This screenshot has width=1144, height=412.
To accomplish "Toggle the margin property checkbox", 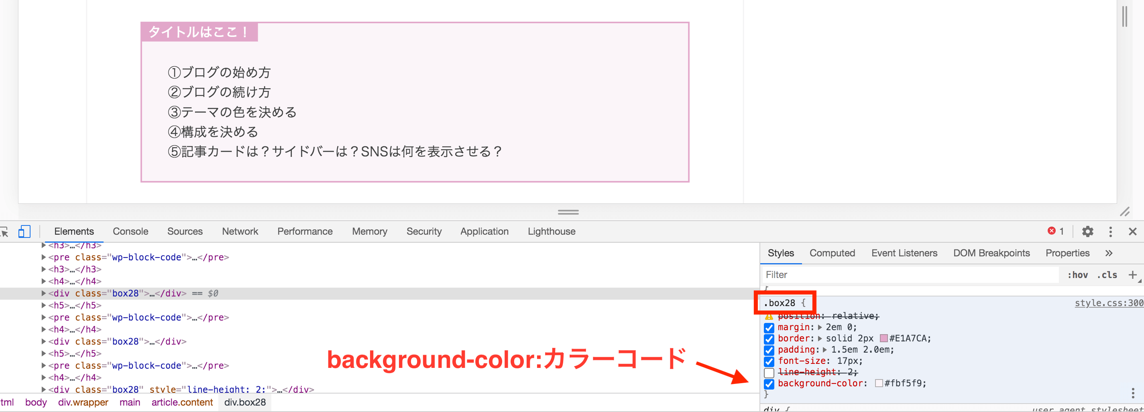I will [x=769, y=328].
